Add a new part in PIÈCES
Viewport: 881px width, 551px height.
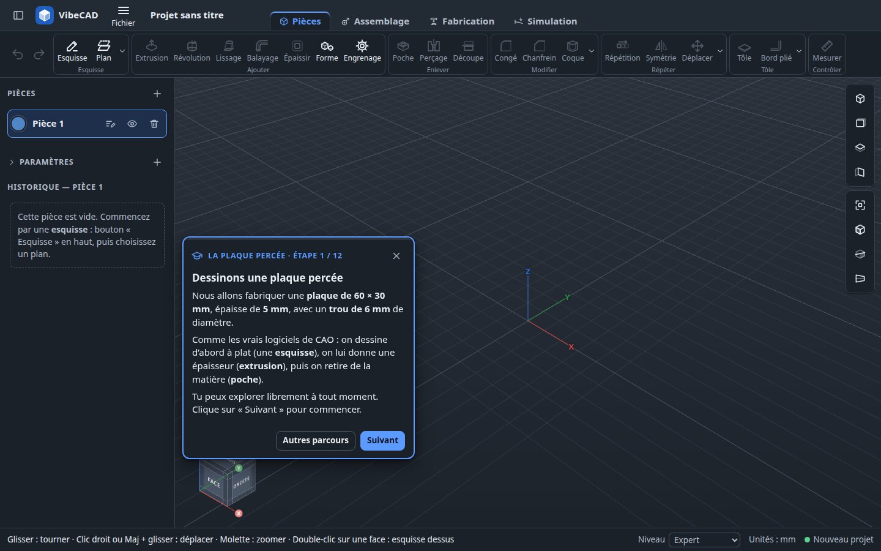(x=157, y=94)
